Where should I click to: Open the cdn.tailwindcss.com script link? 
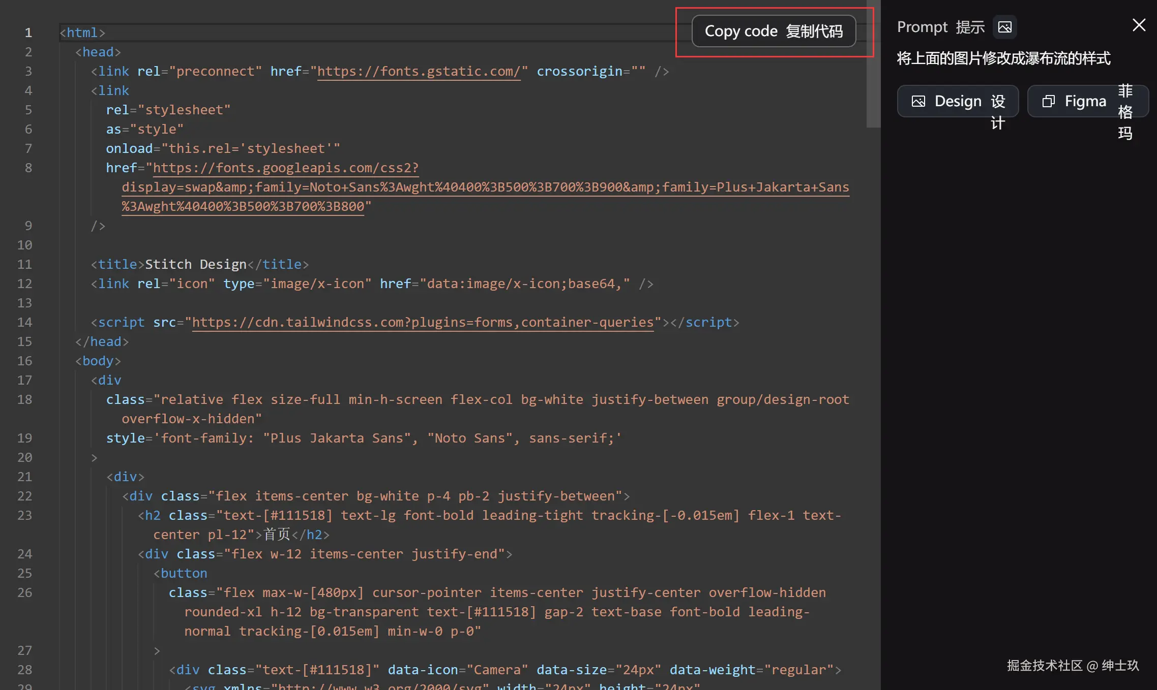[422, 322]
